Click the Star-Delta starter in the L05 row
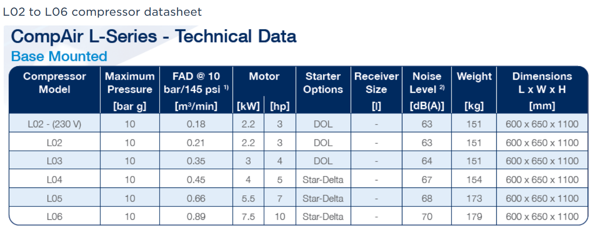 (323, 198)
